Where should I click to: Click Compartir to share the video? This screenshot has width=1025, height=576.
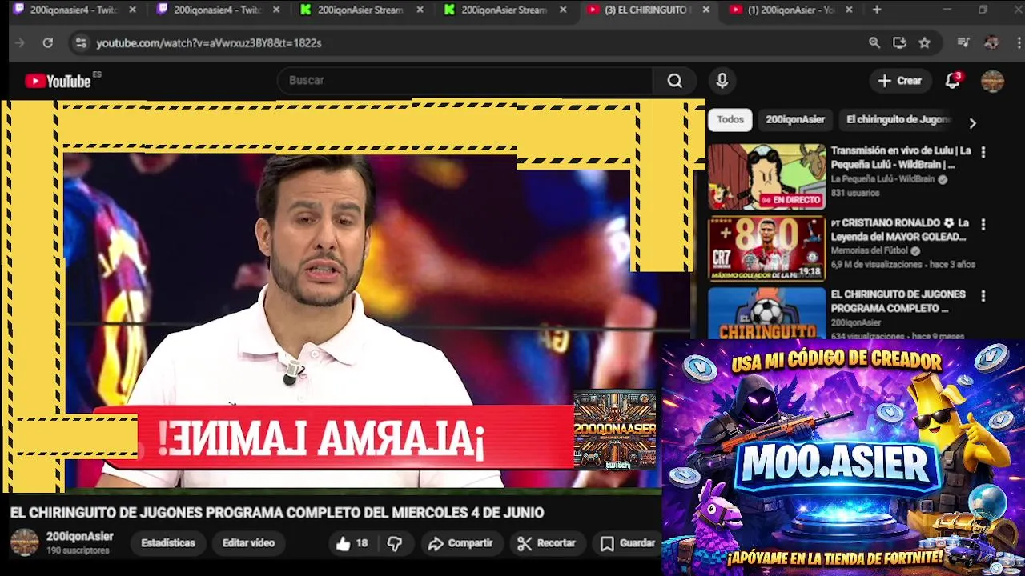[x=460, y=543]
